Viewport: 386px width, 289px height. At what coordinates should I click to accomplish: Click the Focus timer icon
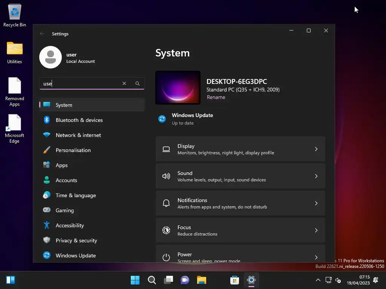point(166,230)
